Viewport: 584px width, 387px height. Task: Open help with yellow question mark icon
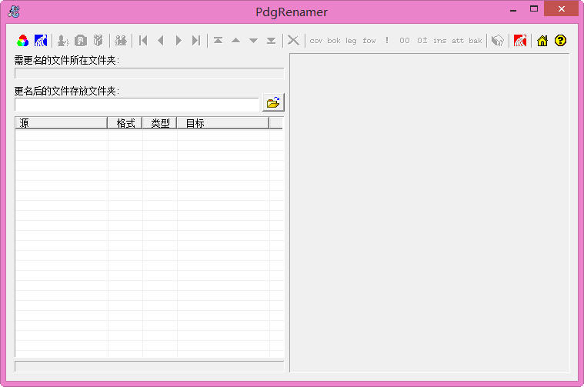point(560,41)
